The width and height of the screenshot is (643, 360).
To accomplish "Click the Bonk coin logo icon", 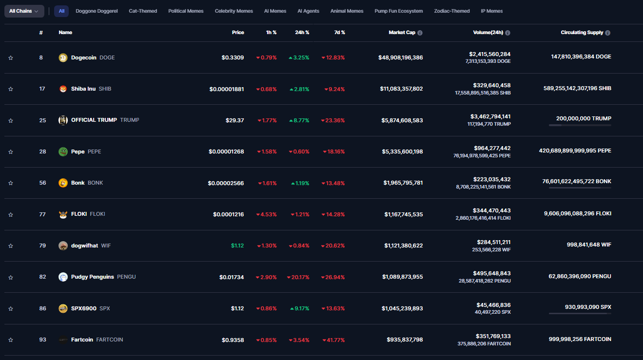I will coord(63,183).
